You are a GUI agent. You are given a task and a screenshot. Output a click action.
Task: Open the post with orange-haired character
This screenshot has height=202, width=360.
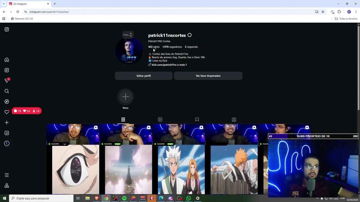pos(231,159)
